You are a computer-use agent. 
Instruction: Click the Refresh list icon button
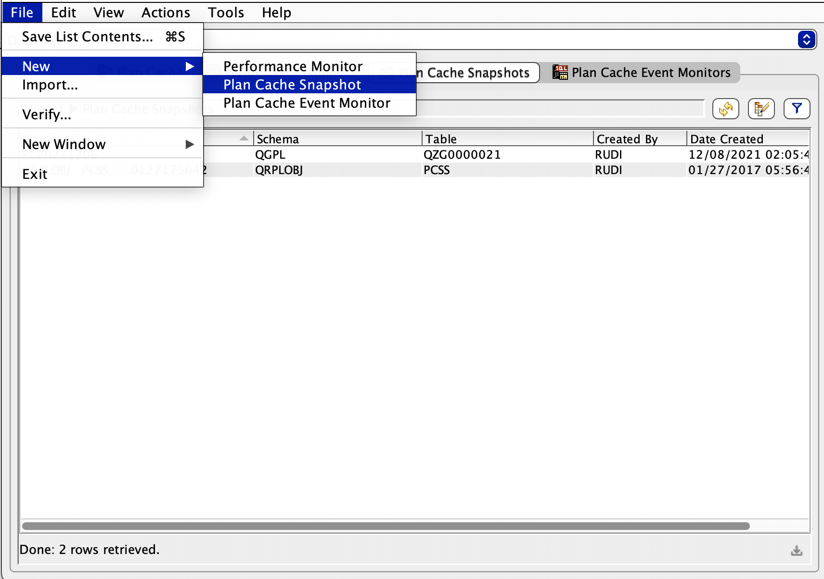pos(725,109)
